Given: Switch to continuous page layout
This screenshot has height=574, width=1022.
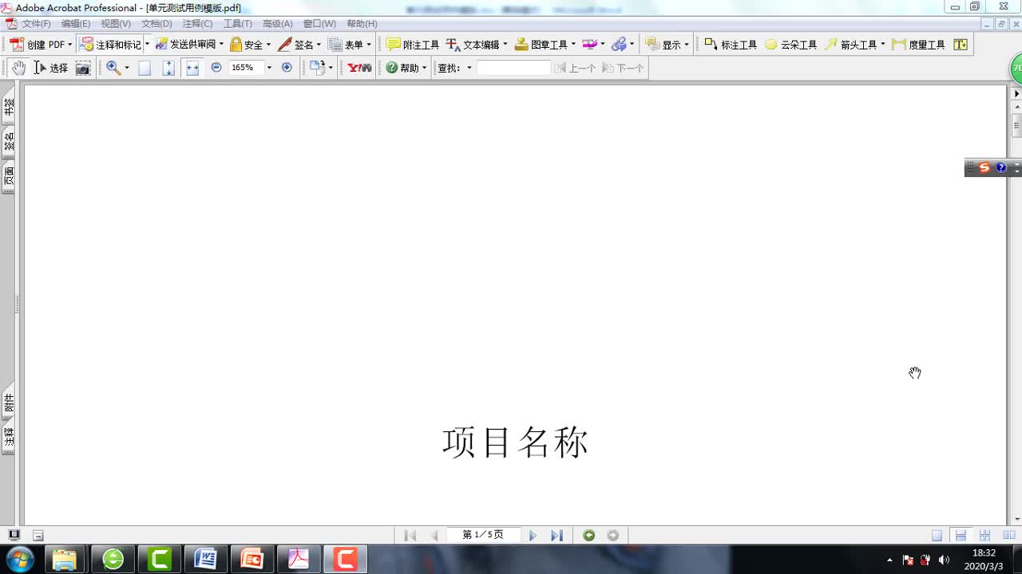Looking at the screenshot, I should [x=961, y=536].
